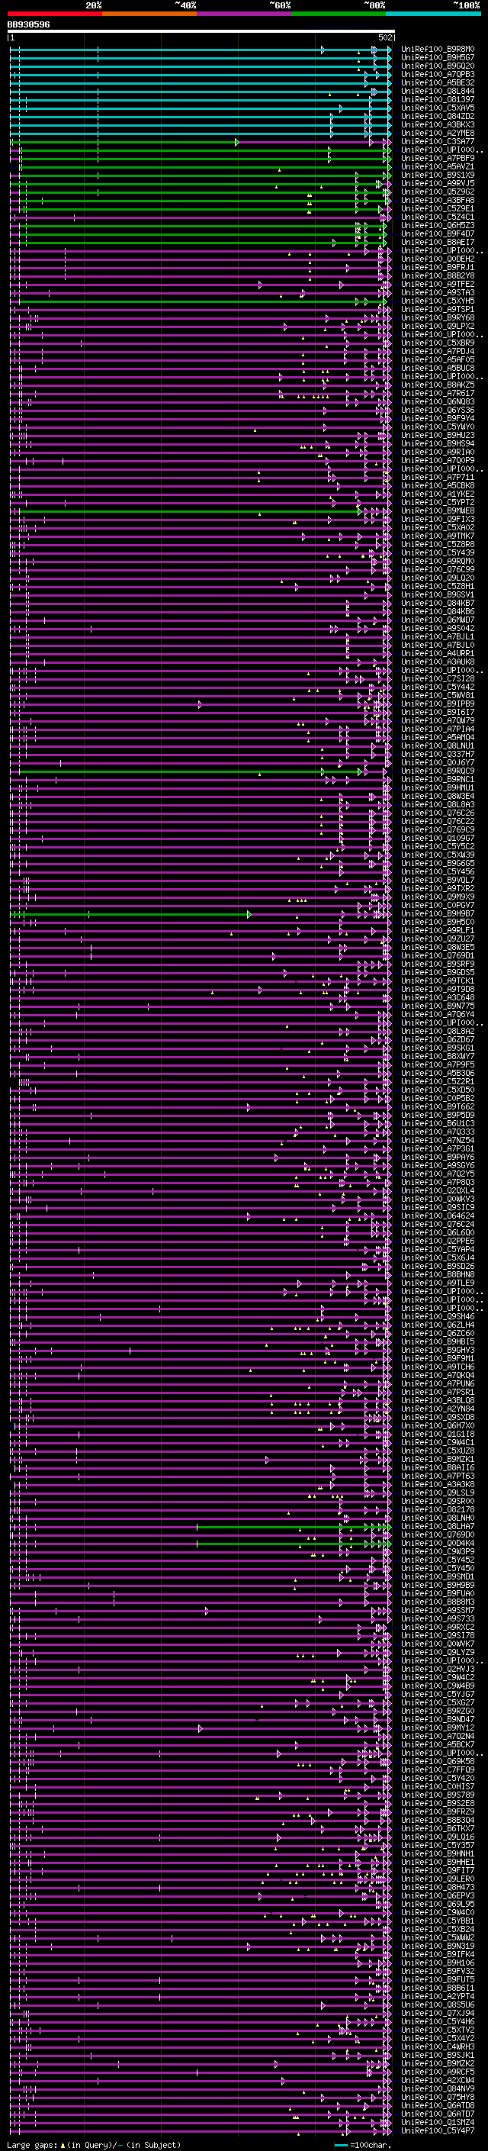Open hit UniRef100_B9H5G7
This screenshot has width=488, height=2151.
click(x=438, y=58)
